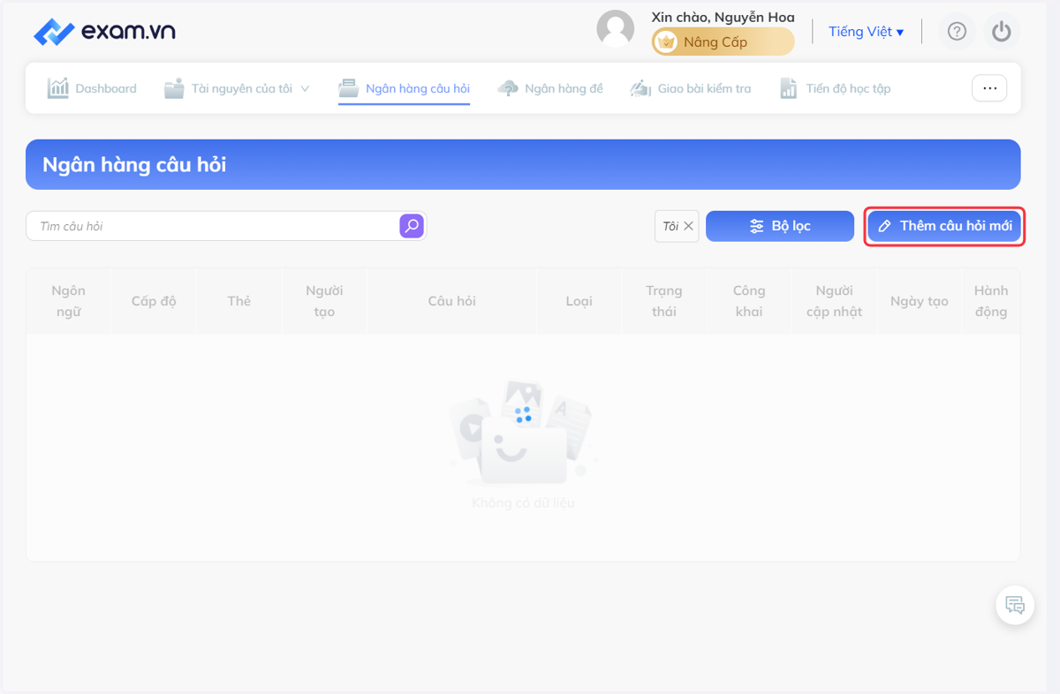This screenshot has width=1060, height=694.
Task: Remove the Tôi filter tag
Action: (688, 226)
